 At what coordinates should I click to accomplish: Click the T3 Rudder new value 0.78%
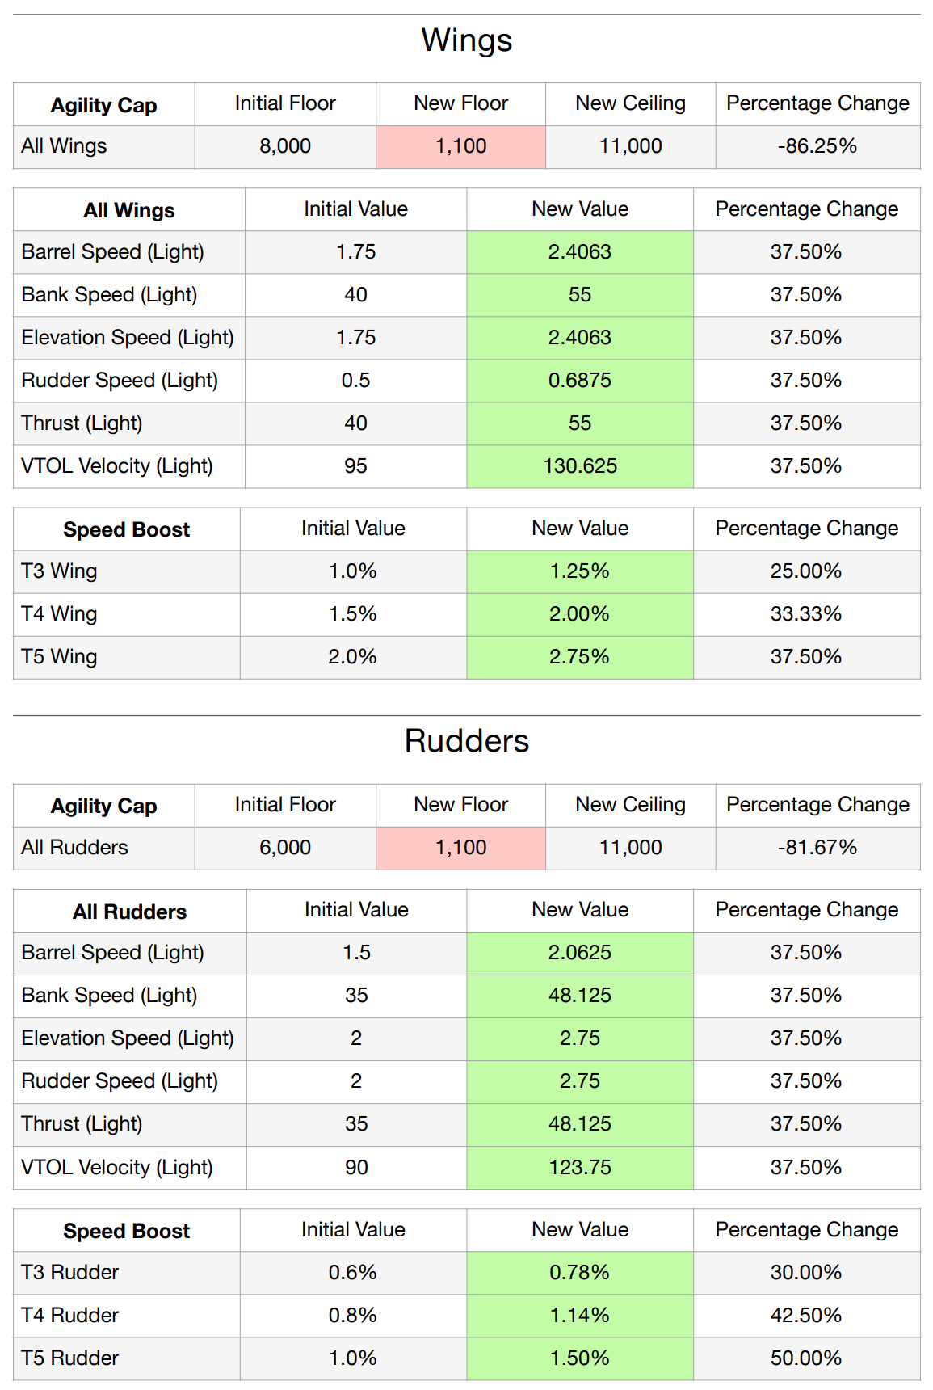coord(579,1273)
